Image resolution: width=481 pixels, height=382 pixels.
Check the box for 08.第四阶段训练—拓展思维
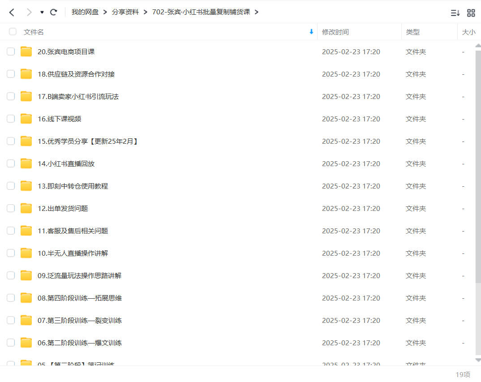pos(11,298)
